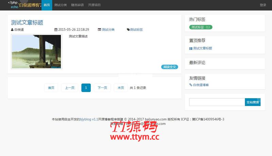The image size is (272, 156).
Task: Click the calendar date icon
Action: pyautogui.click(x=56, y=30)
